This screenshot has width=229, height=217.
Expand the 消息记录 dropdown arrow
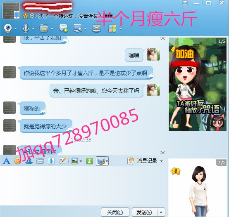161,161
